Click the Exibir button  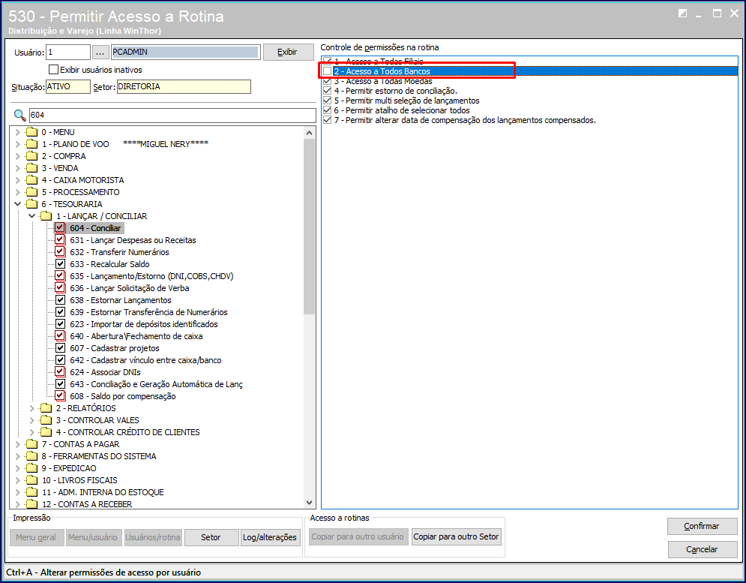(x=288, y=52)
